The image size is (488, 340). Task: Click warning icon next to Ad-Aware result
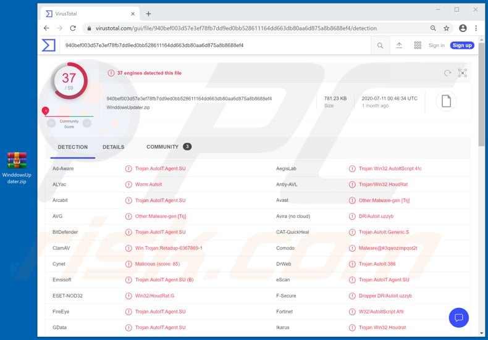pos(128,168)
